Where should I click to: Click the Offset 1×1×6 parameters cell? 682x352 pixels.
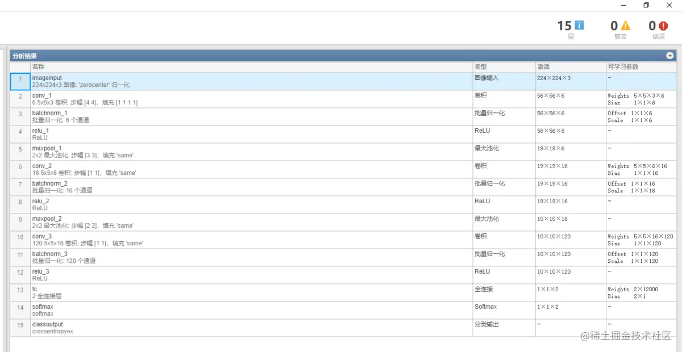point(641,116)
